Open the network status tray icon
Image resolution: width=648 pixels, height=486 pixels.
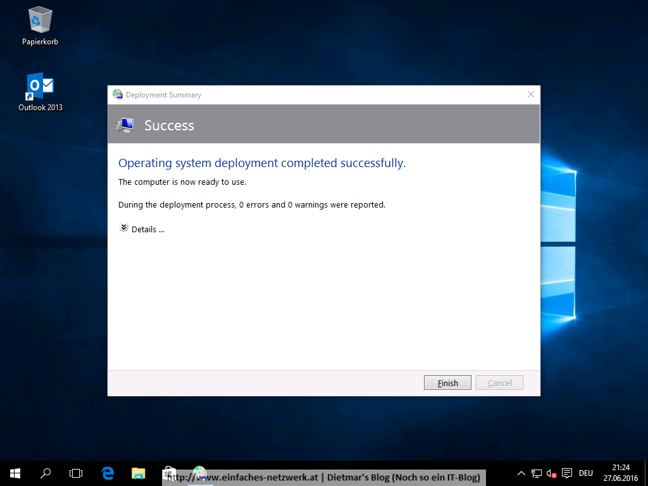(x=537, y=473)
